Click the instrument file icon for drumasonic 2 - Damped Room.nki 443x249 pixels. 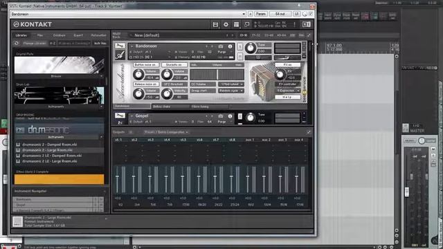(x=18, y=145)
